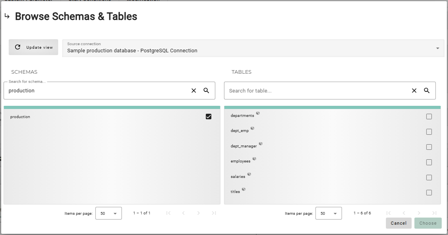Click the table icon beside salaries

click(x=249, y=174)
